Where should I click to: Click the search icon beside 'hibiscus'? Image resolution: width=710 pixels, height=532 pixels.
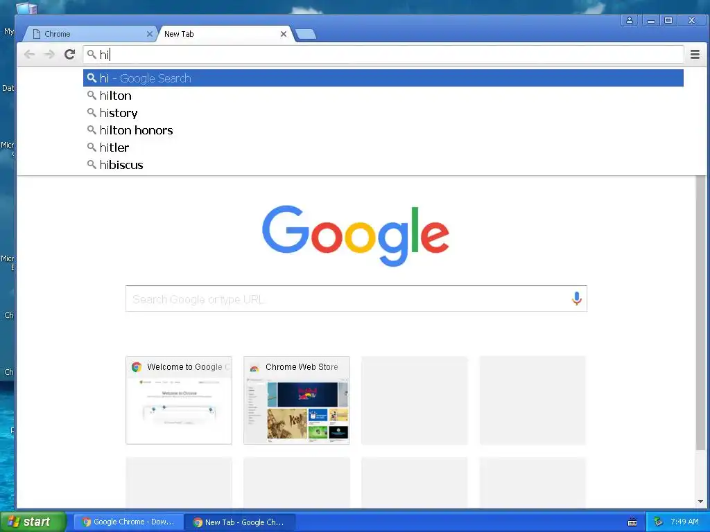(x=92, y=164)
